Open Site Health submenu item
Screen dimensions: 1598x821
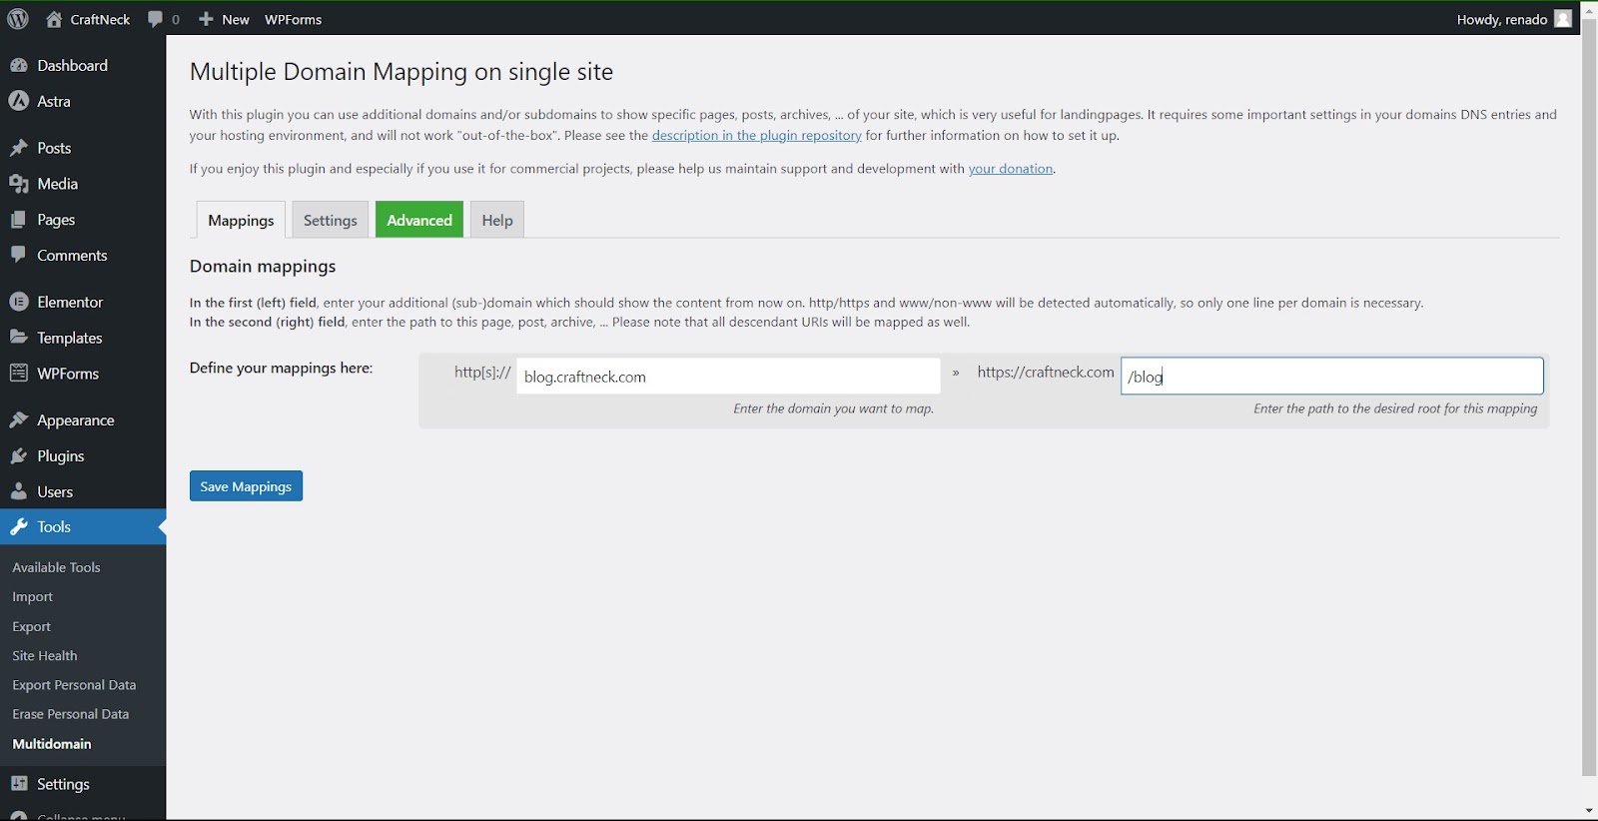click(44, 656)
